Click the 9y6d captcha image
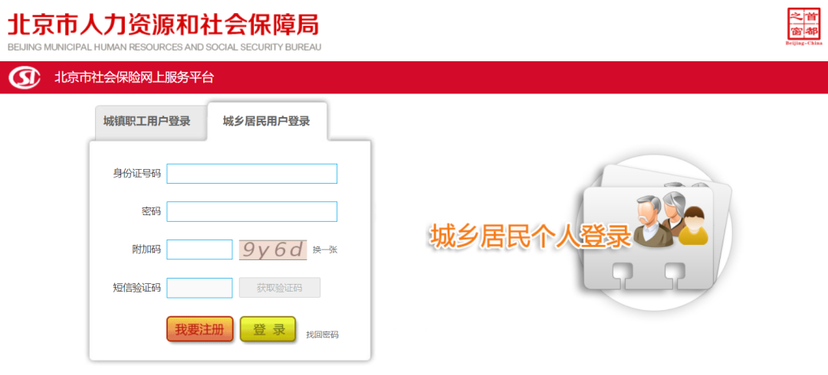The height and width of the screenshot is (375, 828). coord(273,249)
